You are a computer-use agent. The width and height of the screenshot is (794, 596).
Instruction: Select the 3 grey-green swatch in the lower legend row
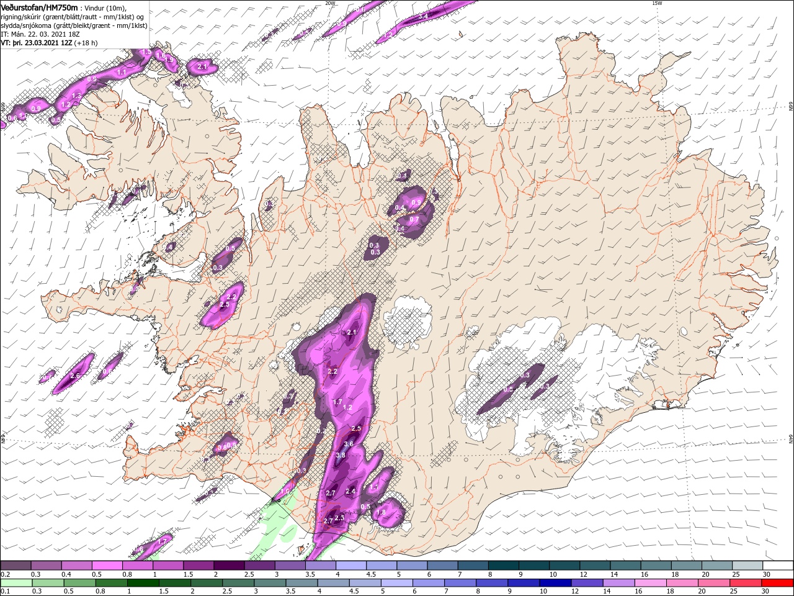[270, 582]
